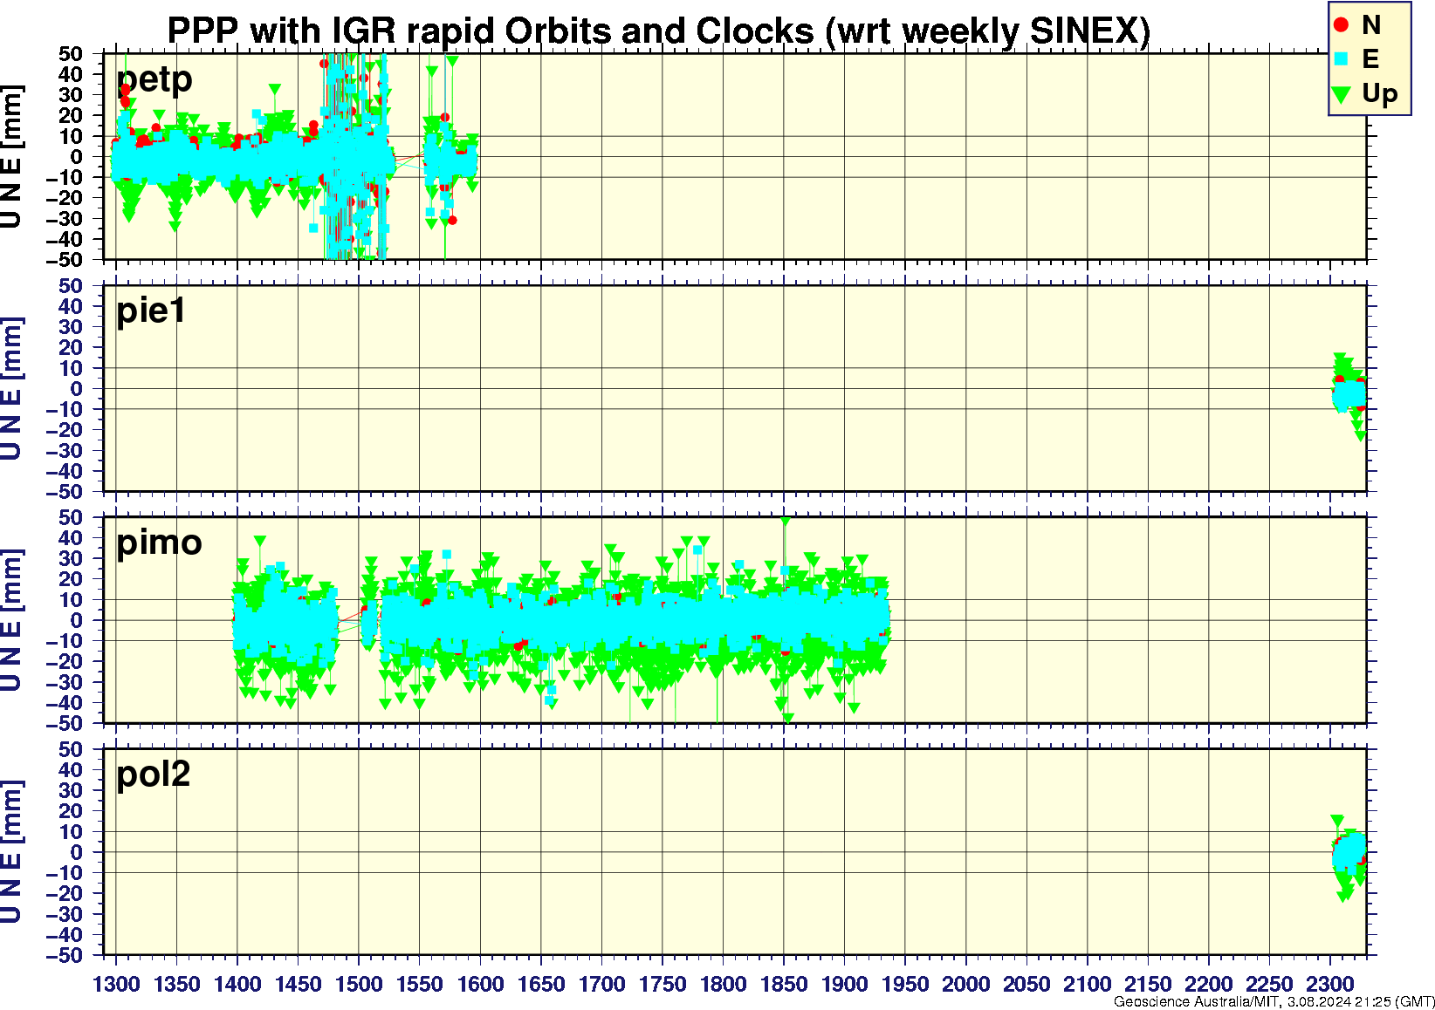
Task: Click the 2150 x-axis tick label
Action: 1148,984
